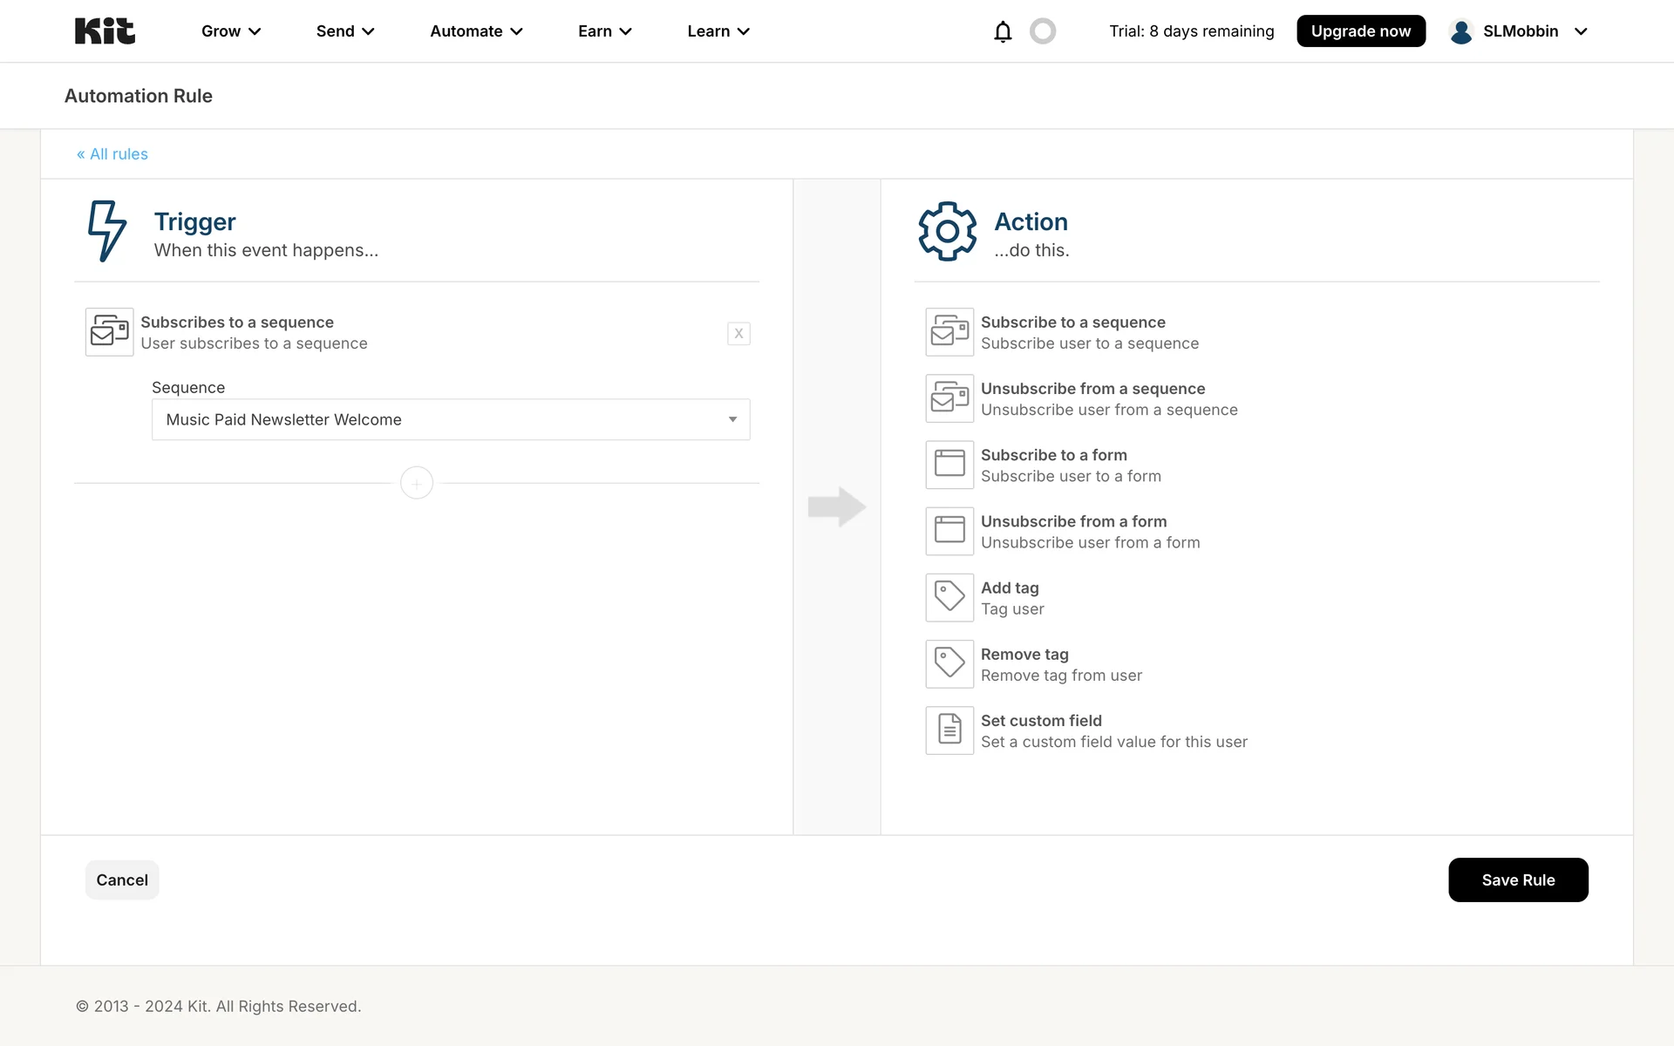Expand the Grow menu
This screenshot has height=1046, width=1674.
pos(231,31)
